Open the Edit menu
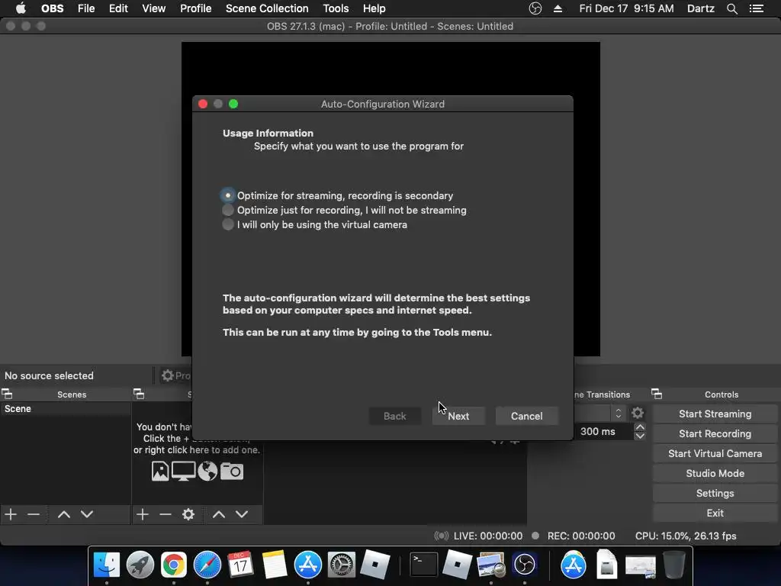The width and height of the screenshot is (781, 586). pyautogui.click(x=118, y=8)
